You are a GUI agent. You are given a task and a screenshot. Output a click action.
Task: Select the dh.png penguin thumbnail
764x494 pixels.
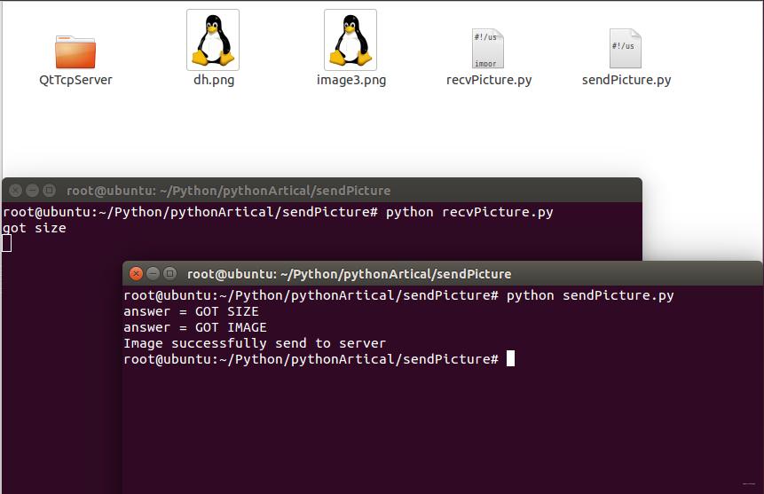pos(213,40)
